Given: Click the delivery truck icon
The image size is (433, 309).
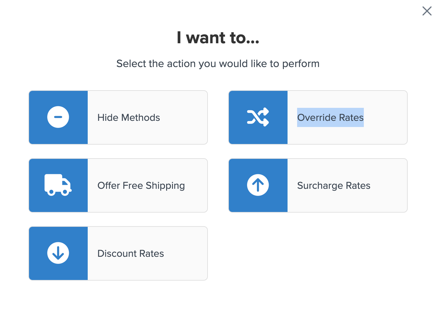Looking at the screenshot, I should [58, 185].
